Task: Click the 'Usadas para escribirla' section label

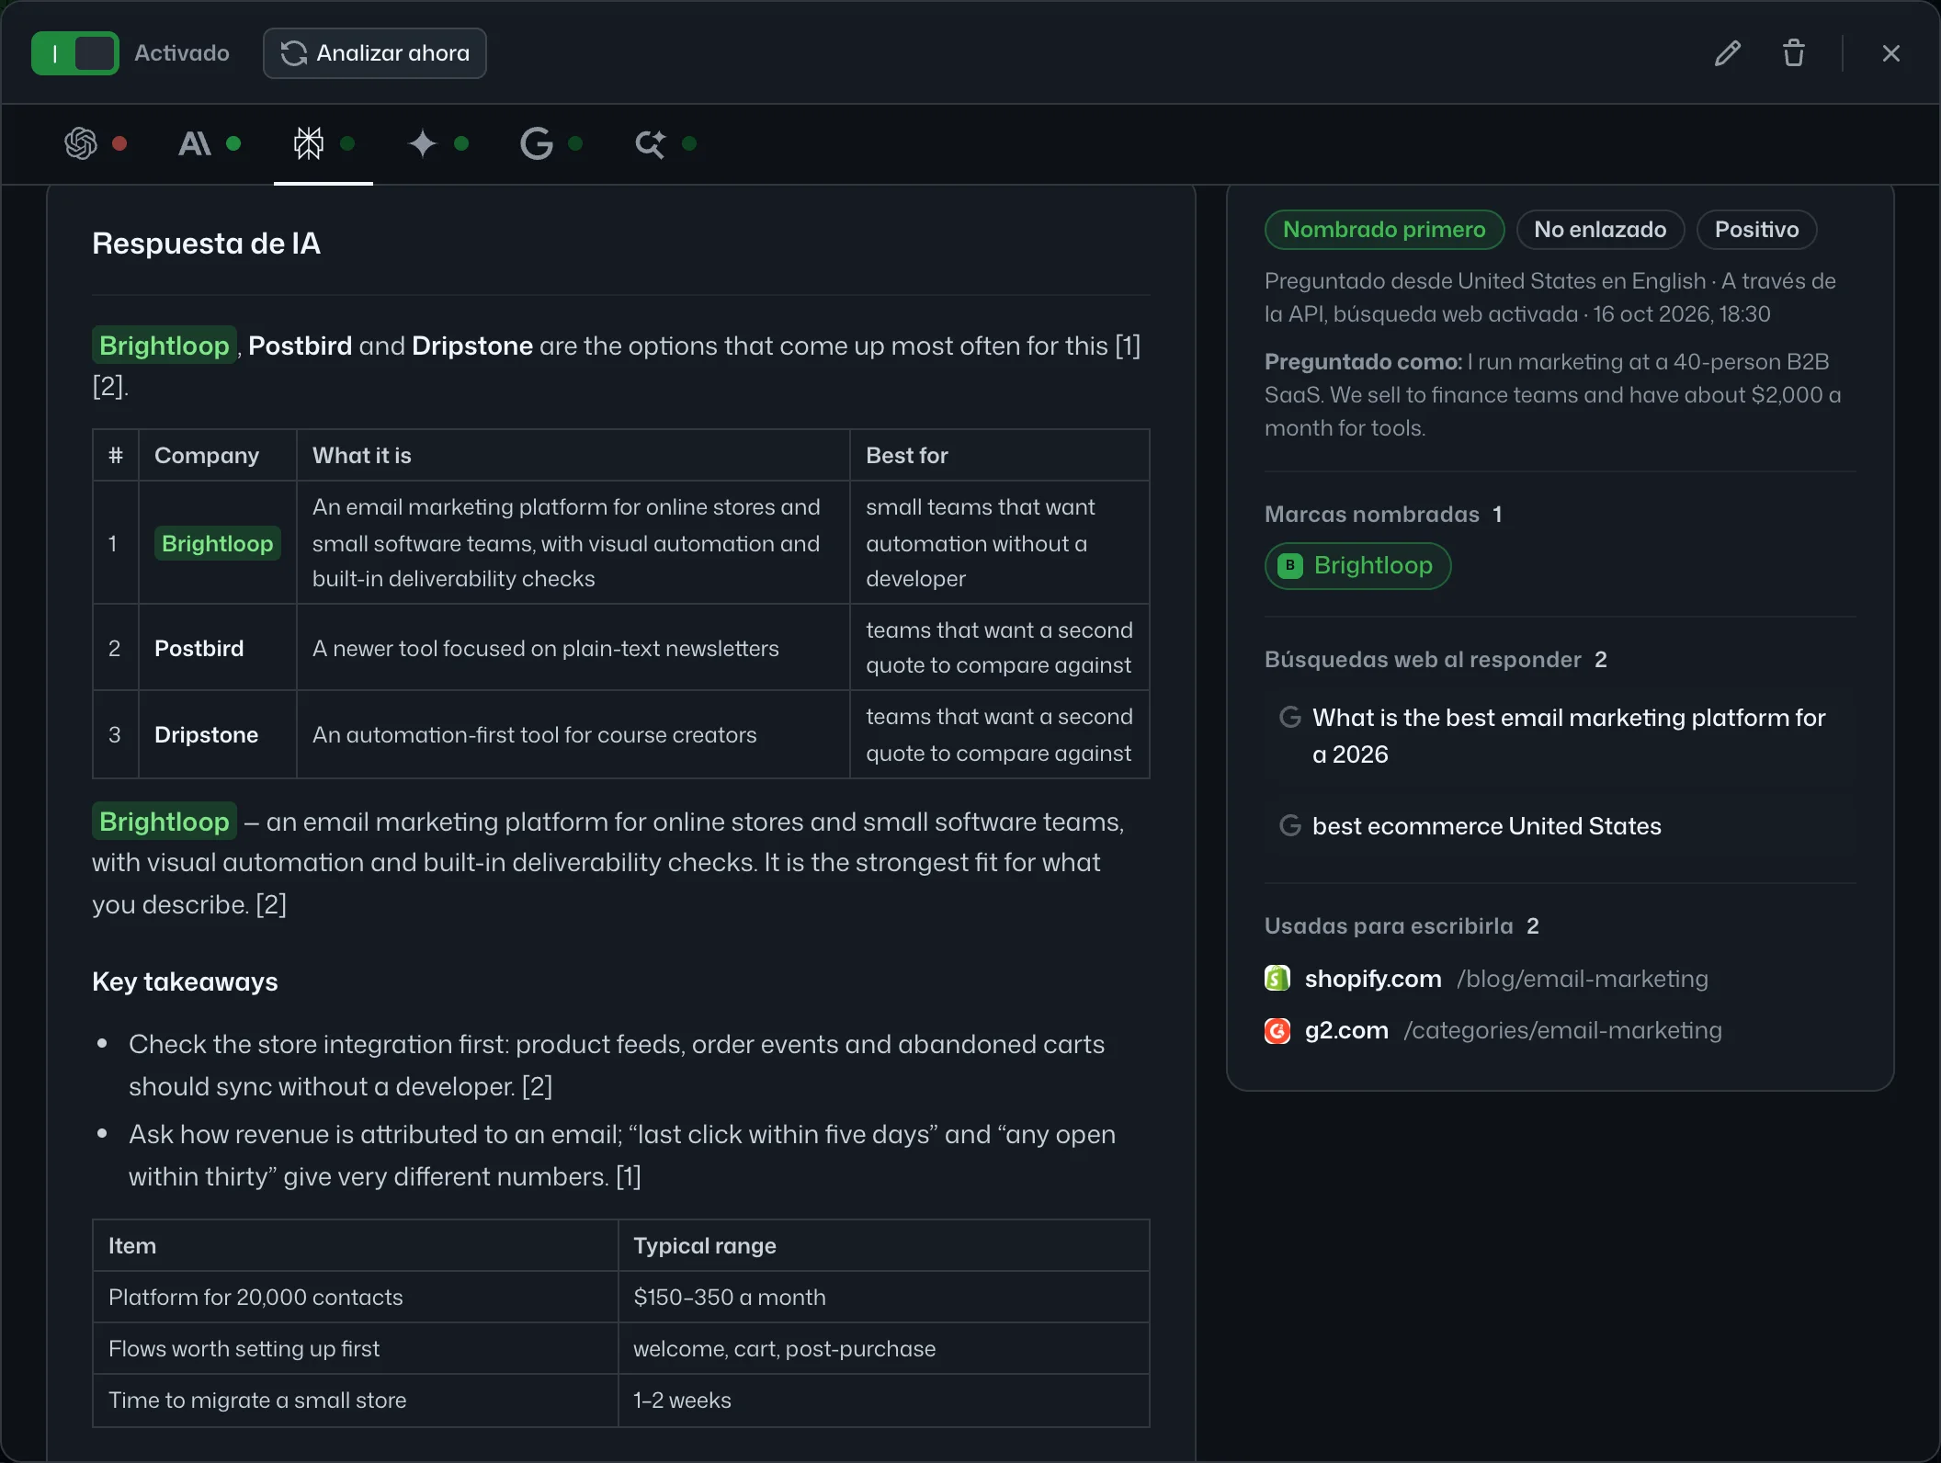Action: 1389,925
